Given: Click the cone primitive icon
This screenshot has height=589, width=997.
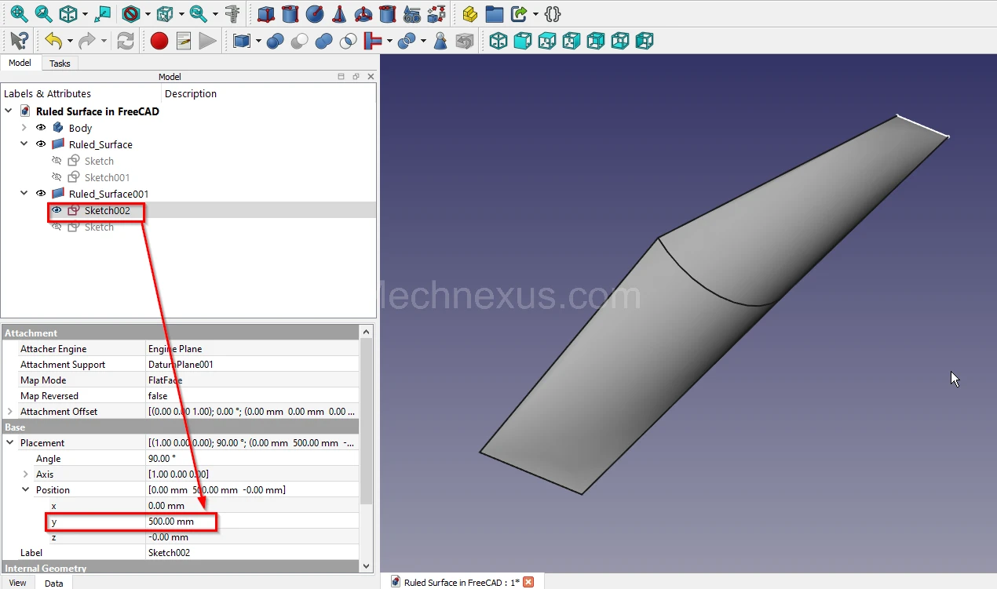Looking at the screenshot, I should (339, 14).
